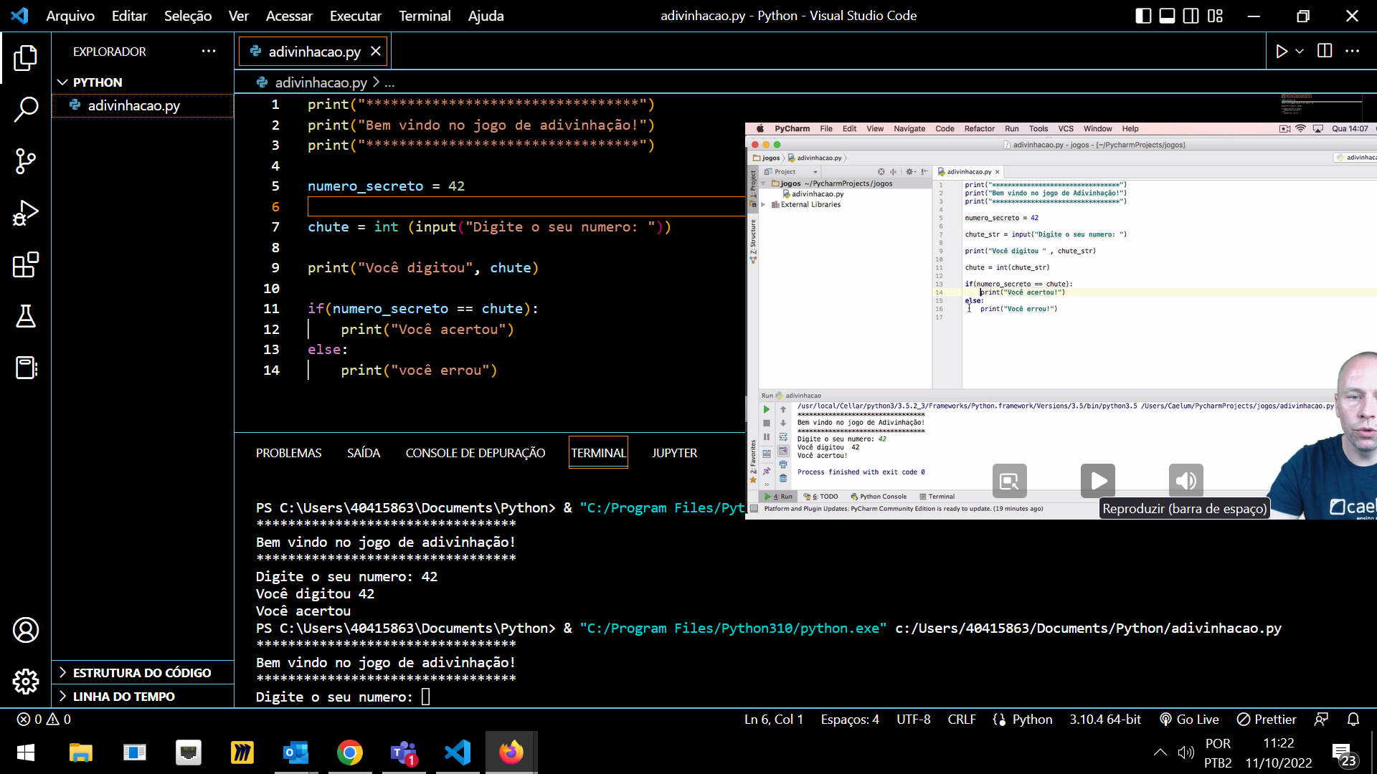The width and height of the screenshot is (1377, 774).
Task: Click the errors and warnings status indicator
Action: tap(44, 719)
